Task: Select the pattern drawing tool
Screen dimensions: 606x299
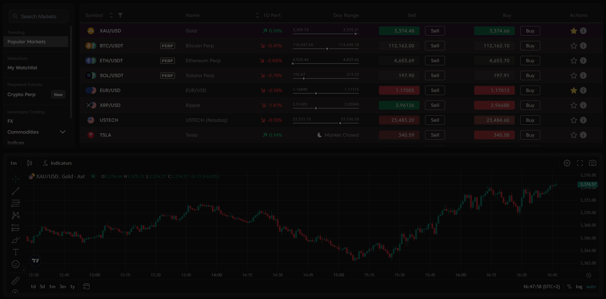Action: point(16,215)
